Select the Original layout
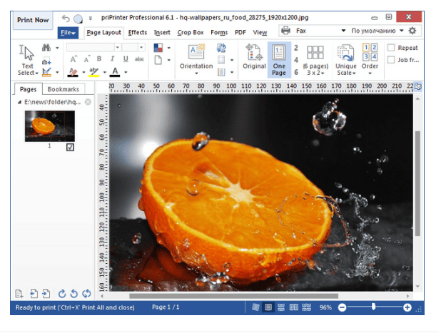The image size is (441, 333). (x=254, y=56)
